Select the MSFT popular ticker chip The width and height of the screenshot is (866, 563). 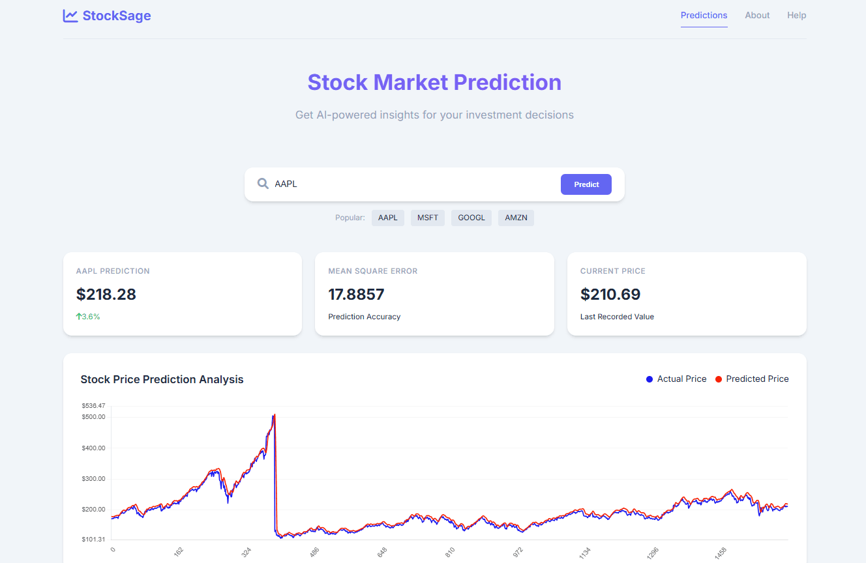(428, 218)
